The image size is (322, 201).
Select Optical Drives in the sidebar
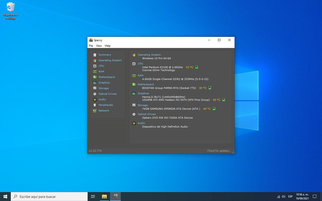[107, 94]
